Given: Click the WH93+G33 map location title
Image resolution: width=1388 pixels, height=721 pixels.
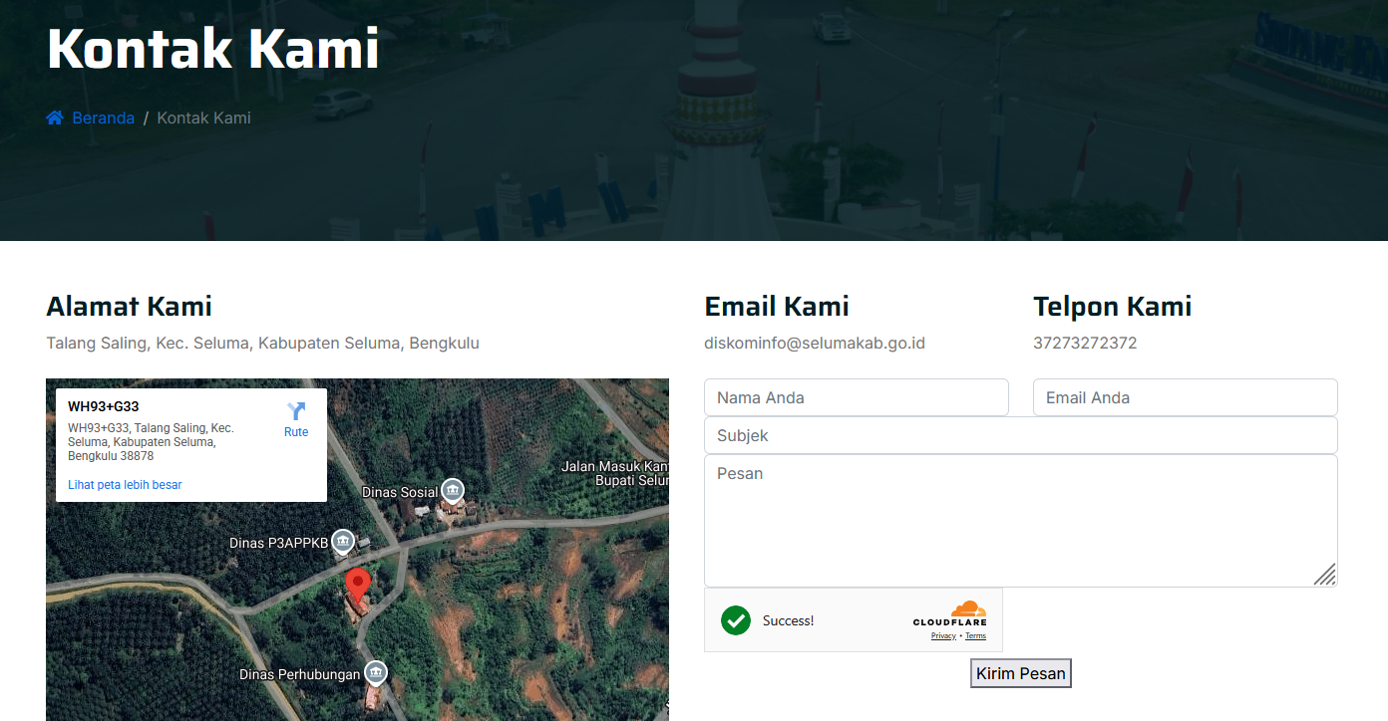Looking at the screenshot, I should click(x=104, y=406).
